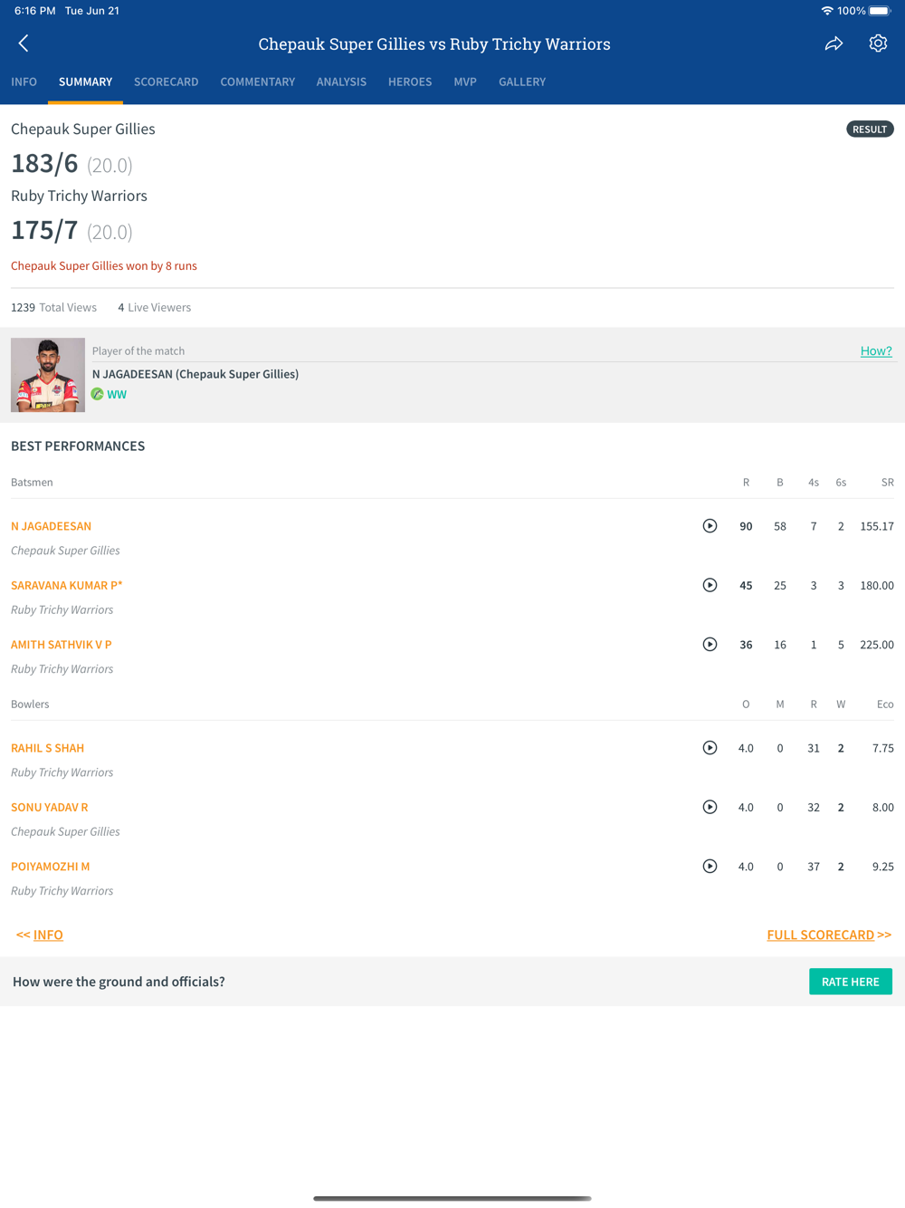Tap economy 9.25 value
This screenshot has width=905, height=1208.
(x=883, y=867)
